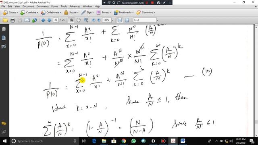Zoom in with the plus button
Screen dimensions: 258x145
[99, 20]
